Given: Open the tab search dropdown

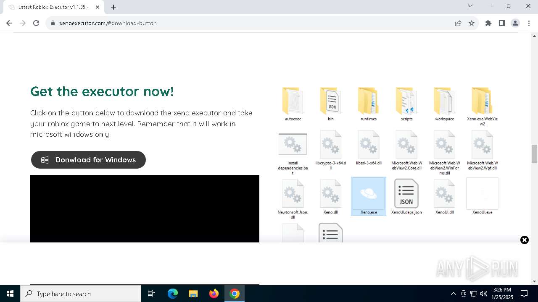Looking at the screenshot, I should pyautogui.click(x=470, y=6).
